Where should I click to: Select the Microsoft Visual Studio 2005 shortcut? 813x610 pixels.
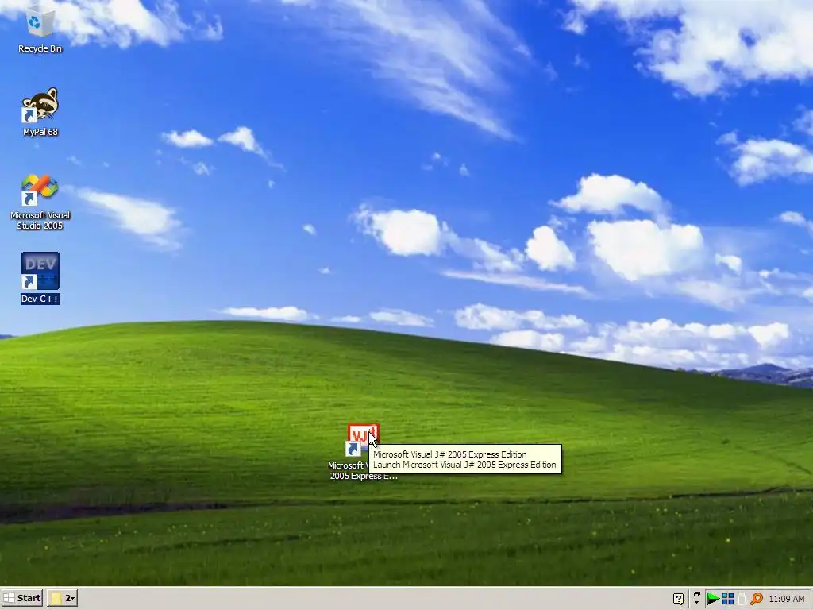pos(40,189)
